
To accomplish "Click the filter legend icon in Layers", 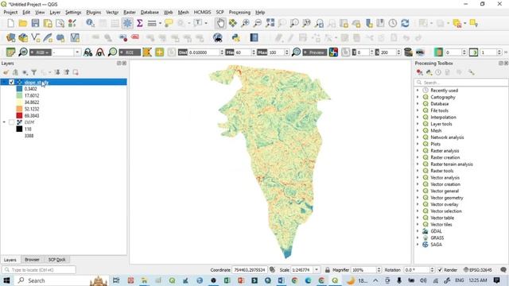I will coord(33,72).
